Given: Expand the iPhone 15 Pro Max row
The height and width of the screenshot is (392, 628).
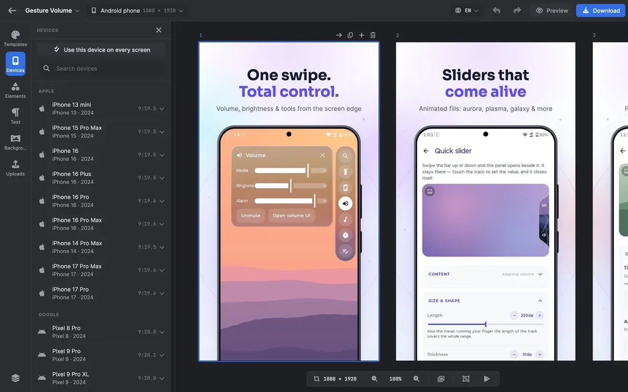Looking at the screenshot, I should [x=162, y=132].
